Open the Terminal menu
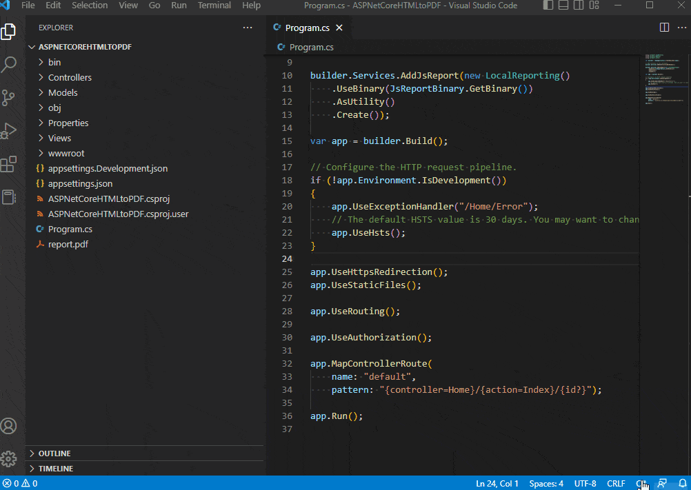 pos(214,5)
